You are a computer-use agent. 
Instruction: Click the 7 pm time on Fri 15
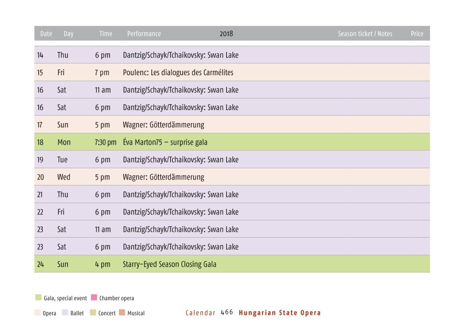coord(102,73)
